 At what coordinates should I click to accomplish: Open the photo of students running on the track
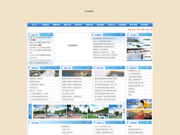(x=56, y=111)
